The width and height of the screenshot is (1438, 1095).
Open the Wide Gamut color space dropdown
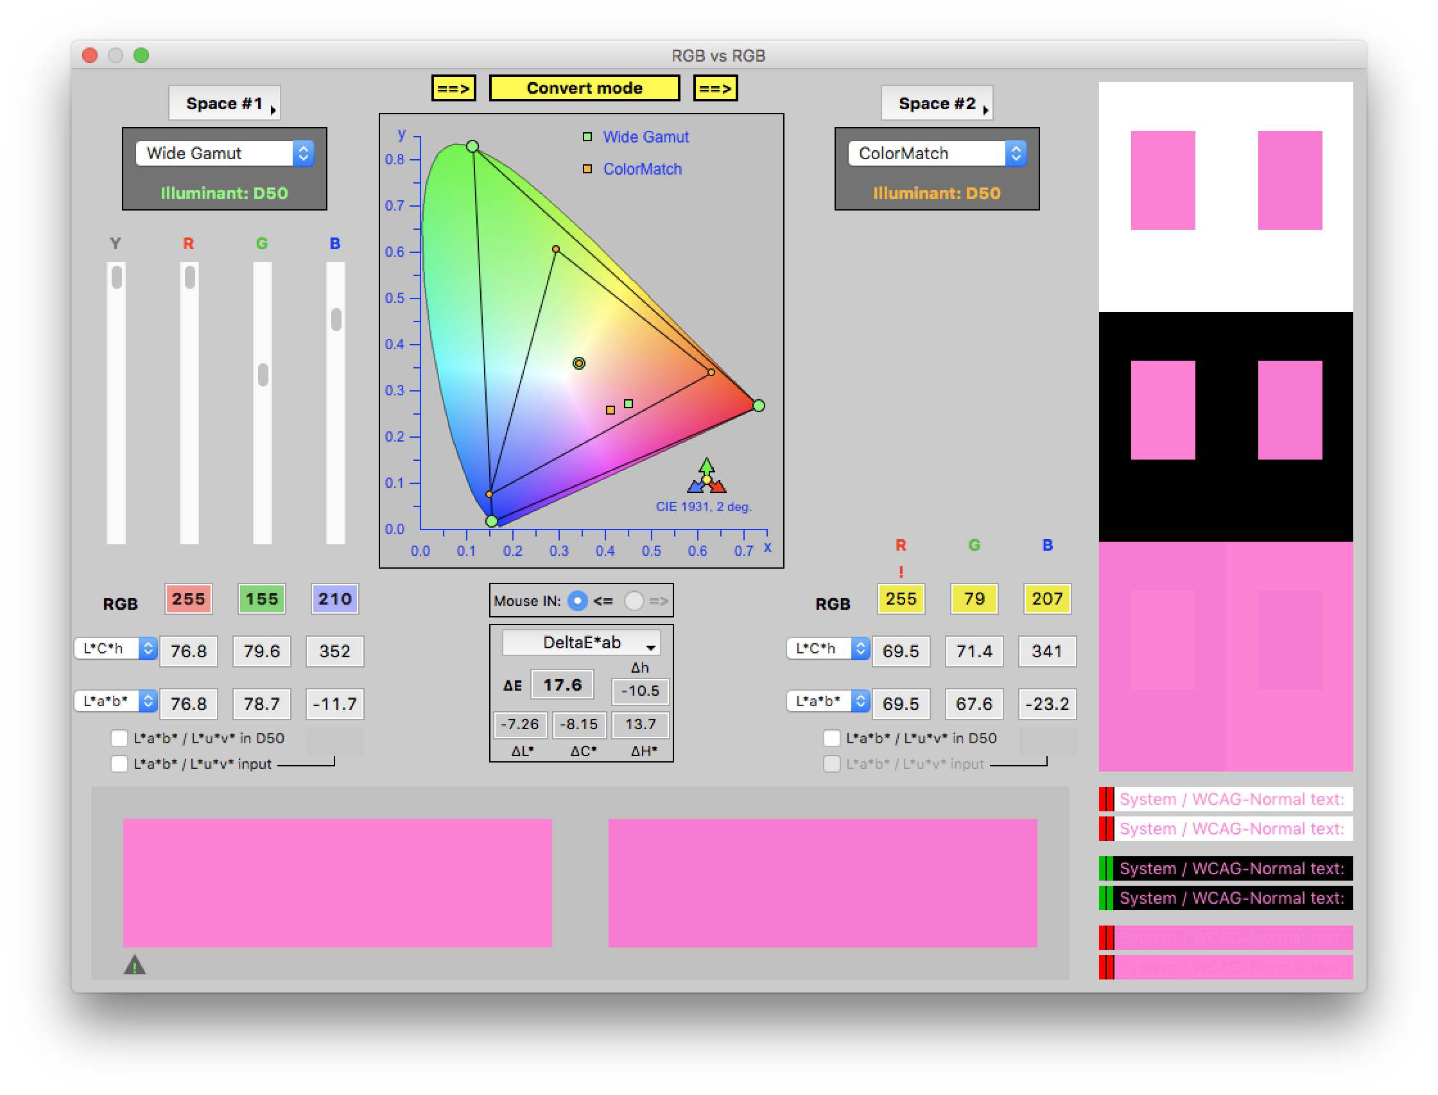click(225, 153)
